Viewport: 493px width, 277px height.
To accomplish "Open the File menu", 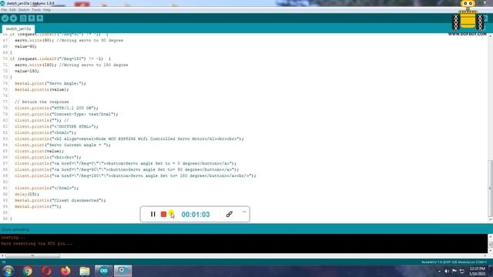I will pyautogui.click(x=4, y=10).
